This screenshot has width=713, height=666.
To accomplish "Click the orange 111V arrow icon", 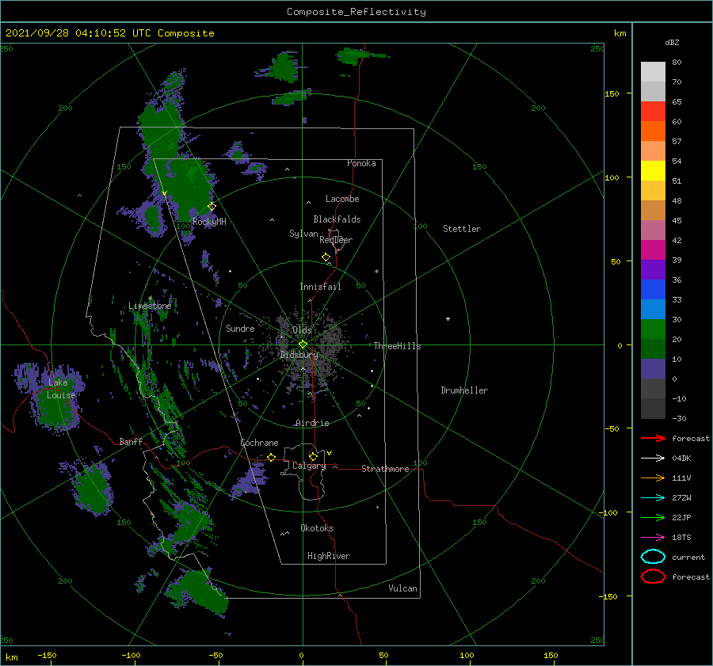I will [653, 478].
